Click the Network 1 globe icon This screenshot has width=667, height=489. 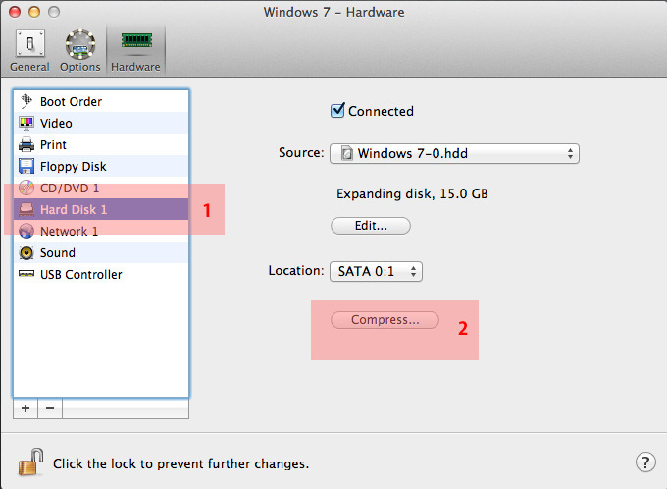coord(26,231)
